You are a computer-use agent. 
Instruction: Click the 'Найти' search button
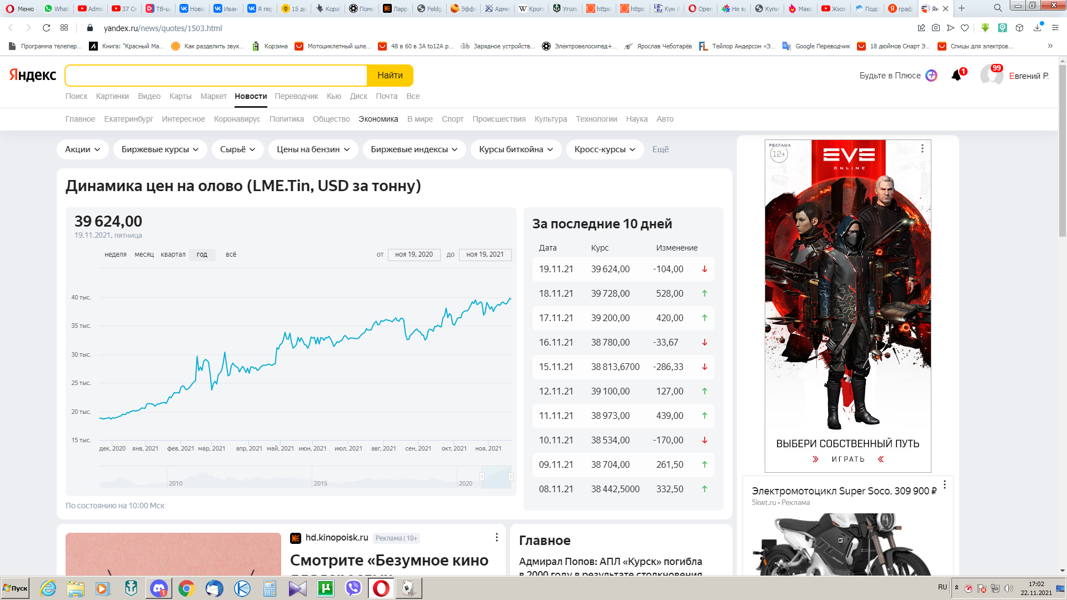click(x=390, y=76)
